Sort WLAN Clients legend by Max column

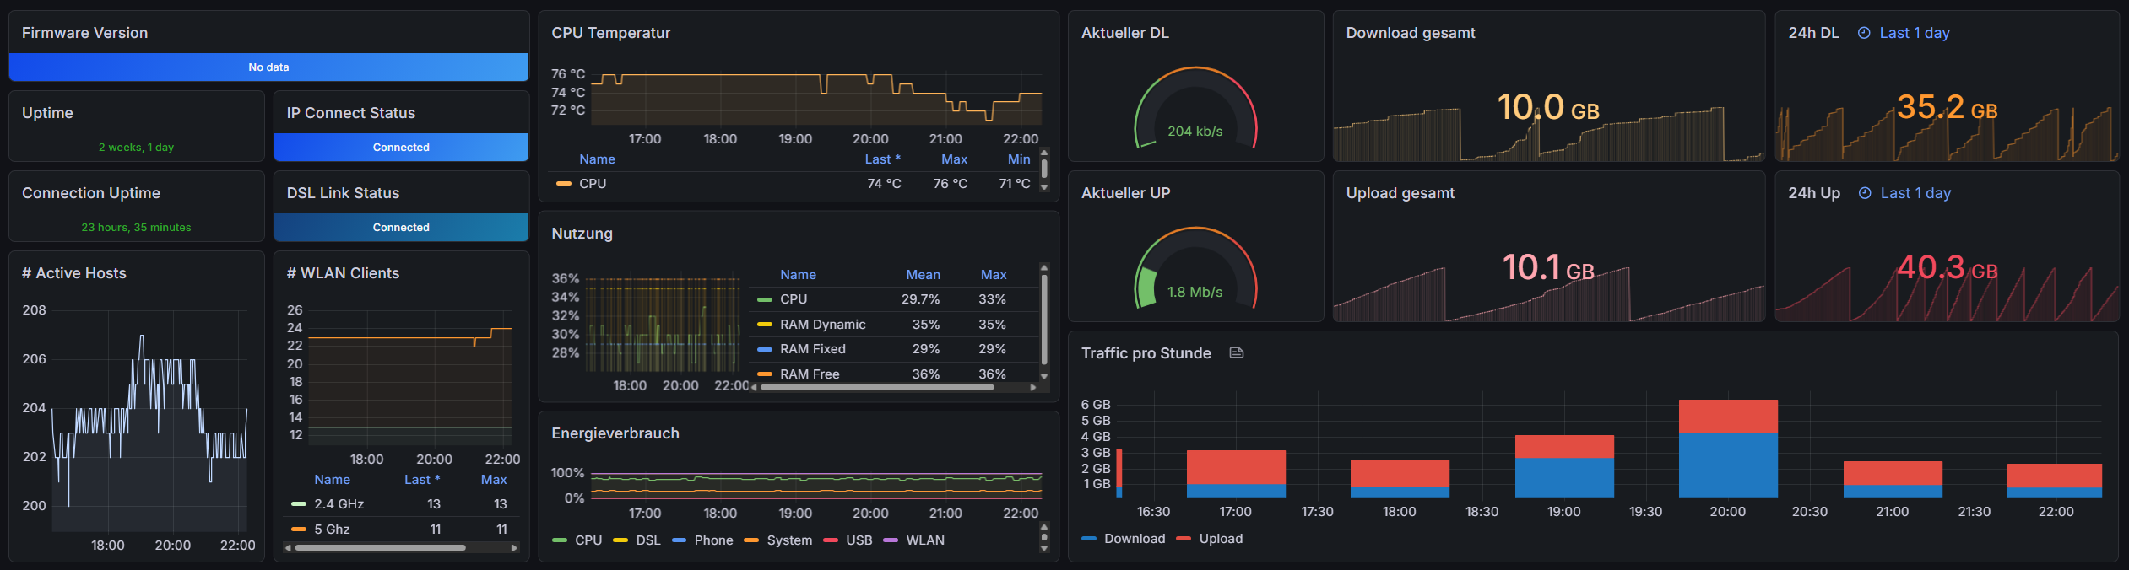click(494, 480)
